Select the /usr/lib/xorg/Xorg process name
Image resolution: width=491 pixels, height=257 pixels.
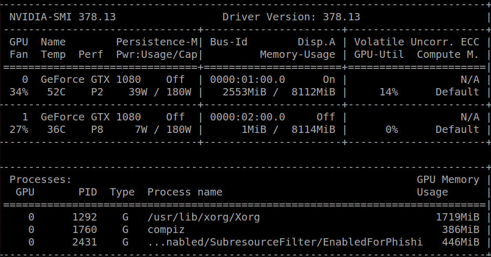(204, 217)
